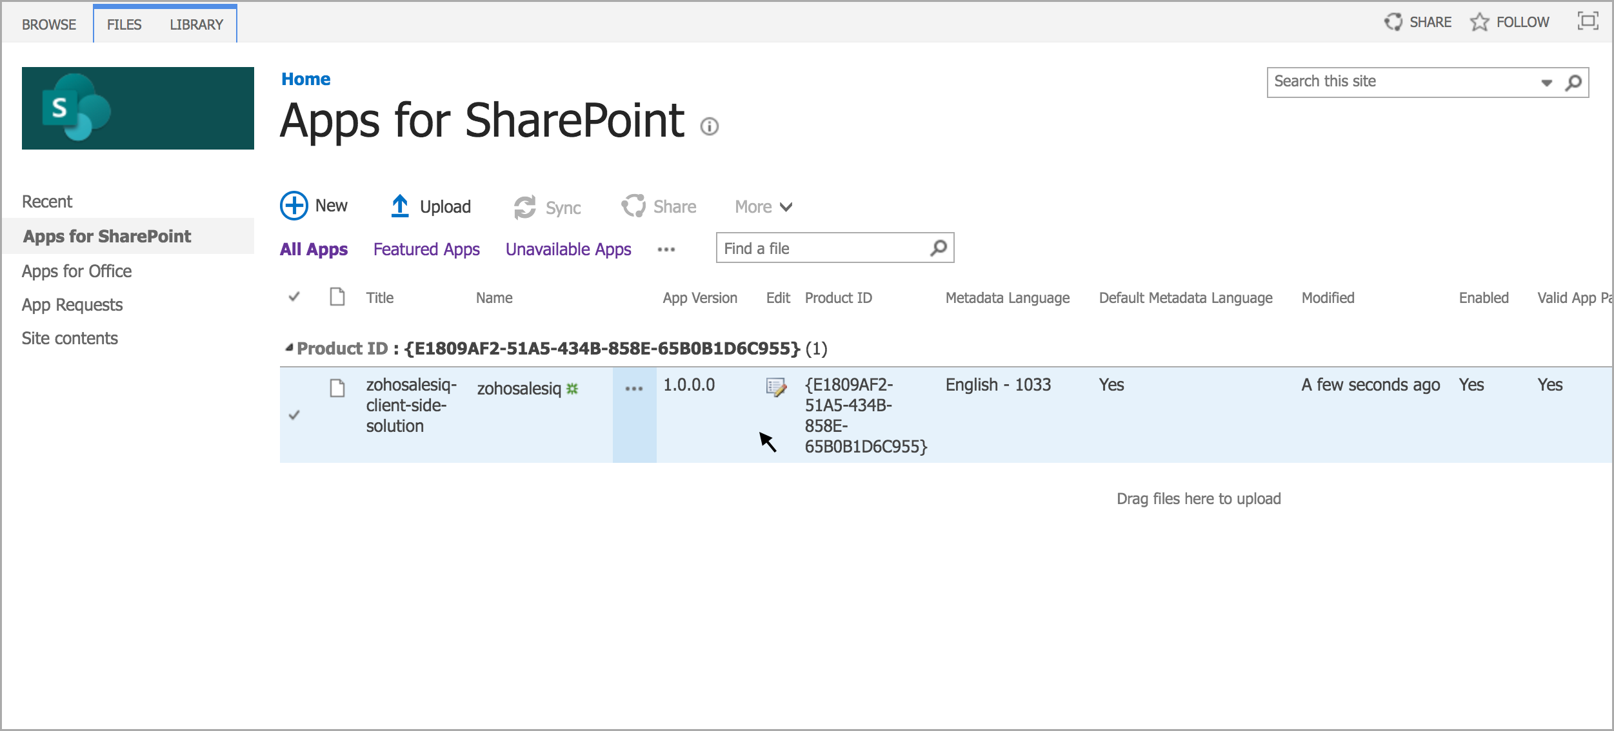
Task: Click the Upload arrow icon
Action: point(400,206)
